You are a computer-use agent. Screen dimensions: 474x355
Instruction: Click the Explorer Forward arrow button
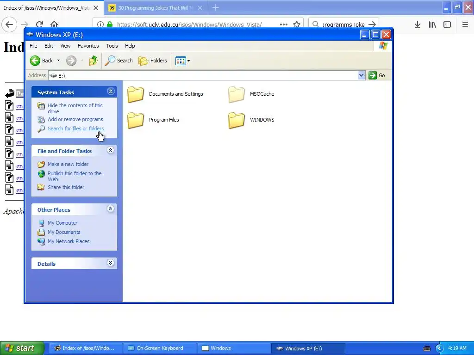pos(71,61)
